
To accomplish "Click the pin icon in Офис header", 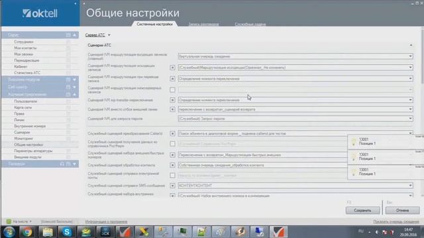I will click(68, 35).
